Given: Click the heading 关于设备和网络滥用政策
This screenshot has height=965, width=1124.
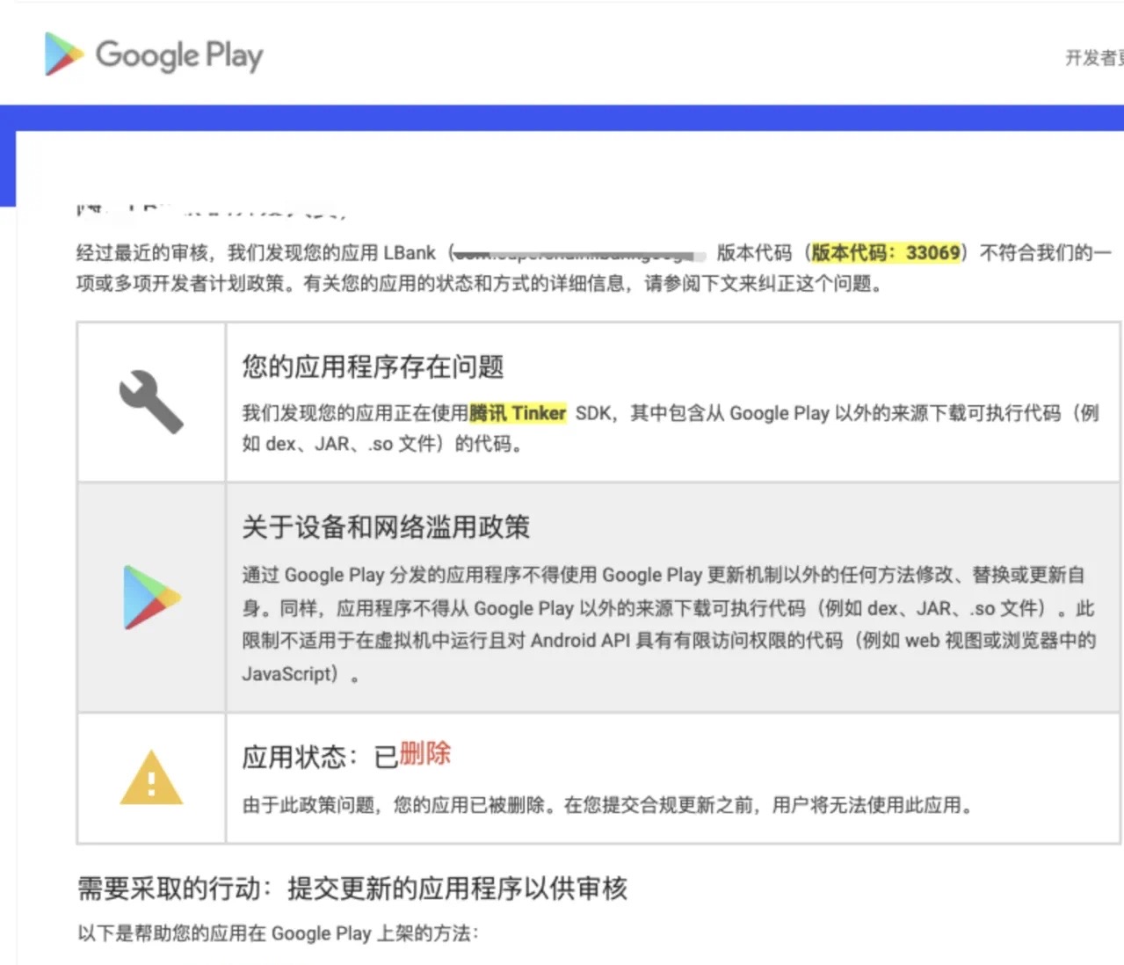Looking at the screenshot, I should click(x=386, y=527).
